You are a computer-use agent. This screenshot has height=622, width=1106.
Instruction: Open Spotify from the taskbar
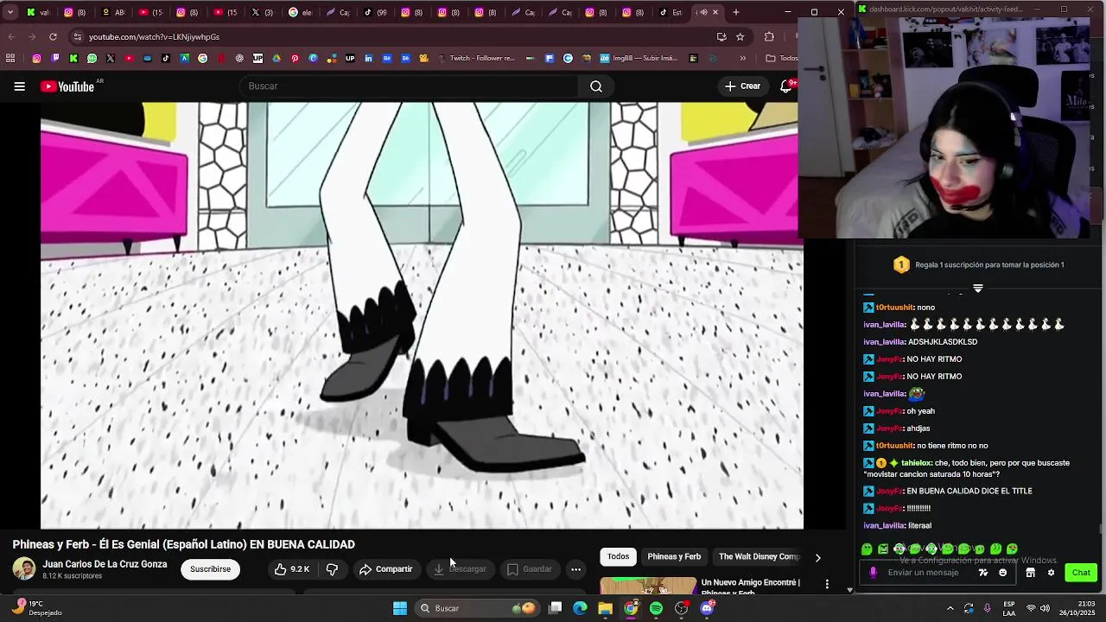tap(656, 608)
